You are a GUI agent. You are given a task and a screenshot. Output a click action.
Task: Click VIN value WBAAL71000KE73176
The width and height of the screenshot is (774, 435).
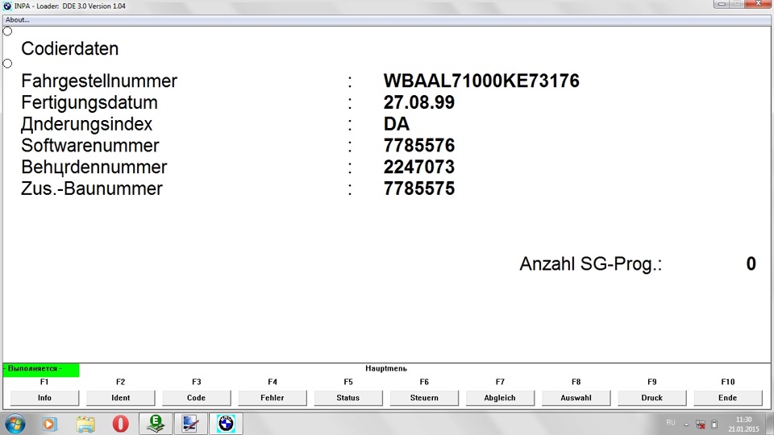tap(481, 81)
